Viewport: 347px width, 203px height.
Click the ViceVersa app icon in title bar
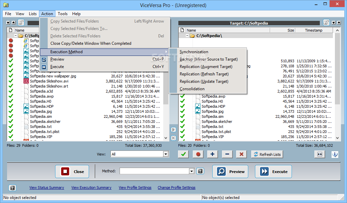[6, 5]
